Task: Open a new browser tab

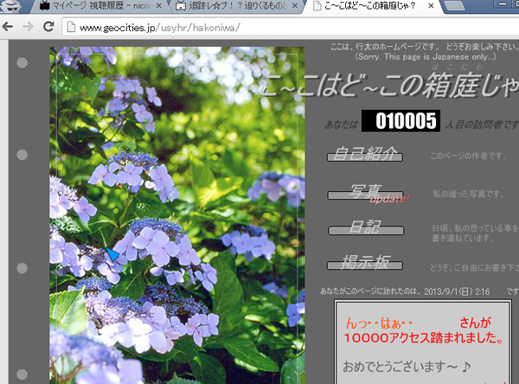Action: tap(454, 6)
